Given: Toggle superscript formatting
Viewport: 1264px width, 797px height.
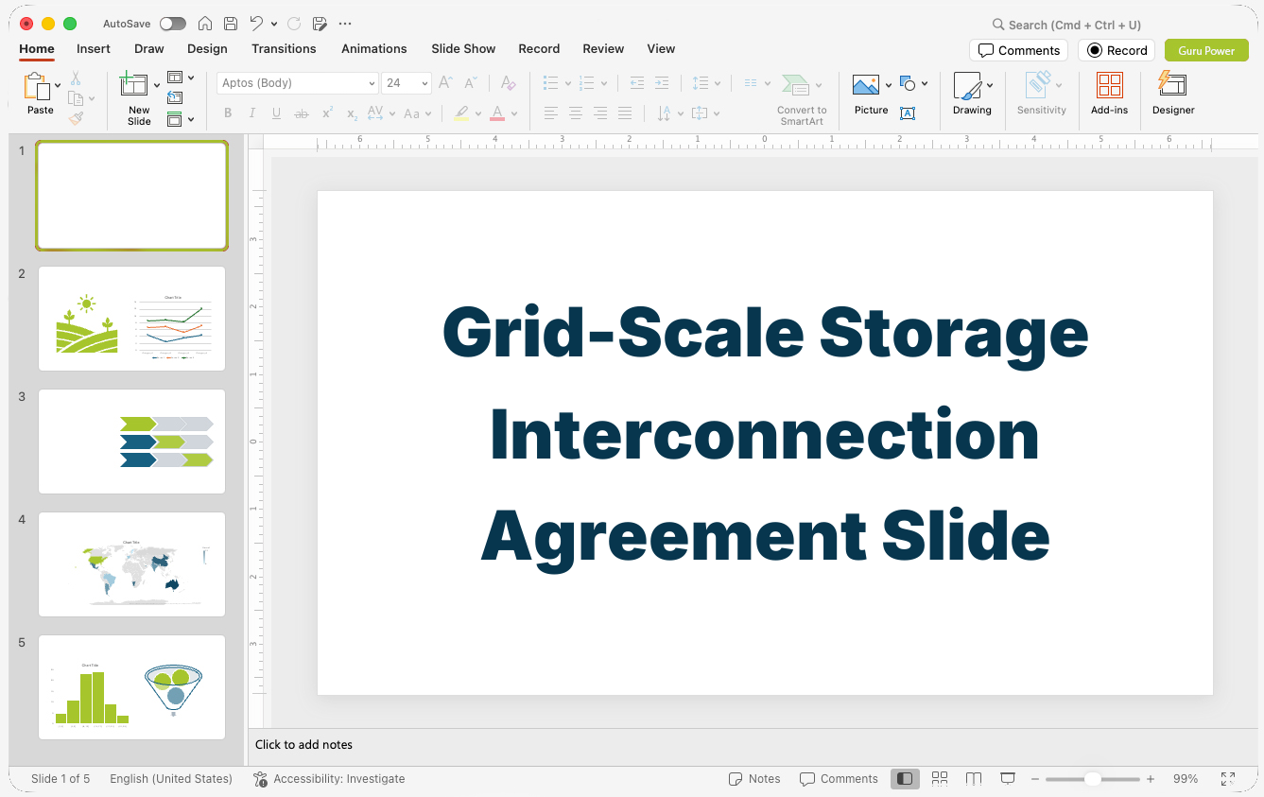Looking at the screenshot, I should pyautogui.click(x=327, y=113).
